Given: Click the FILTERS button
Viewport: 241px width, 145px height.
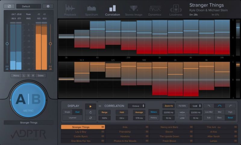Looking at the screenshot, I should (x=182, y=106).
